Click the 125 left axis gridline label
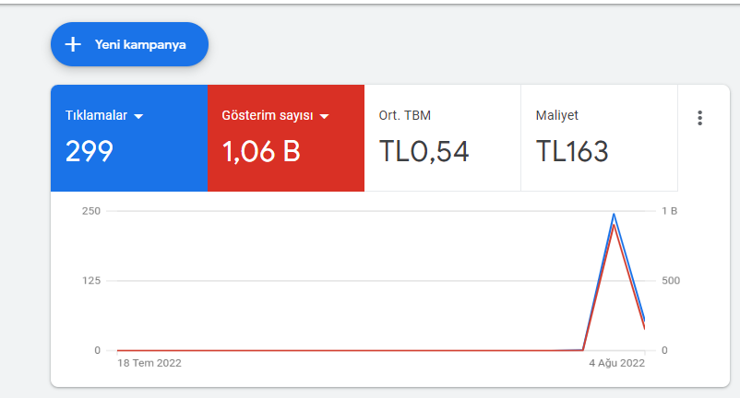740x398 pixels. coord(91,281)
